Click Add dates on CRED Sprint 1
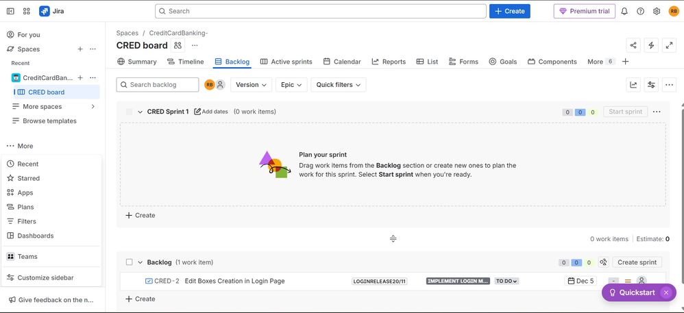 click(x=211, y=112)
